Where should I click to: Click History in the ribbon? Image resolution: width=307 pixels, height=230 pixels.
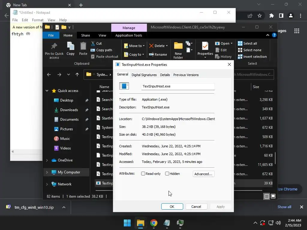click(223, 57)
